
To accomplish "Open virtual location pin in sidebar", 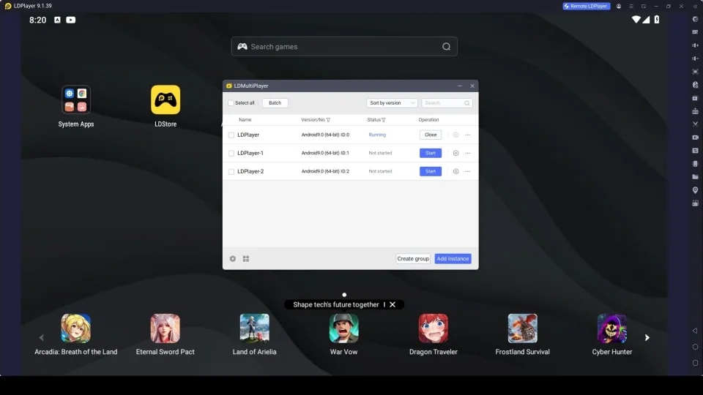I will [x=695, y=190].
